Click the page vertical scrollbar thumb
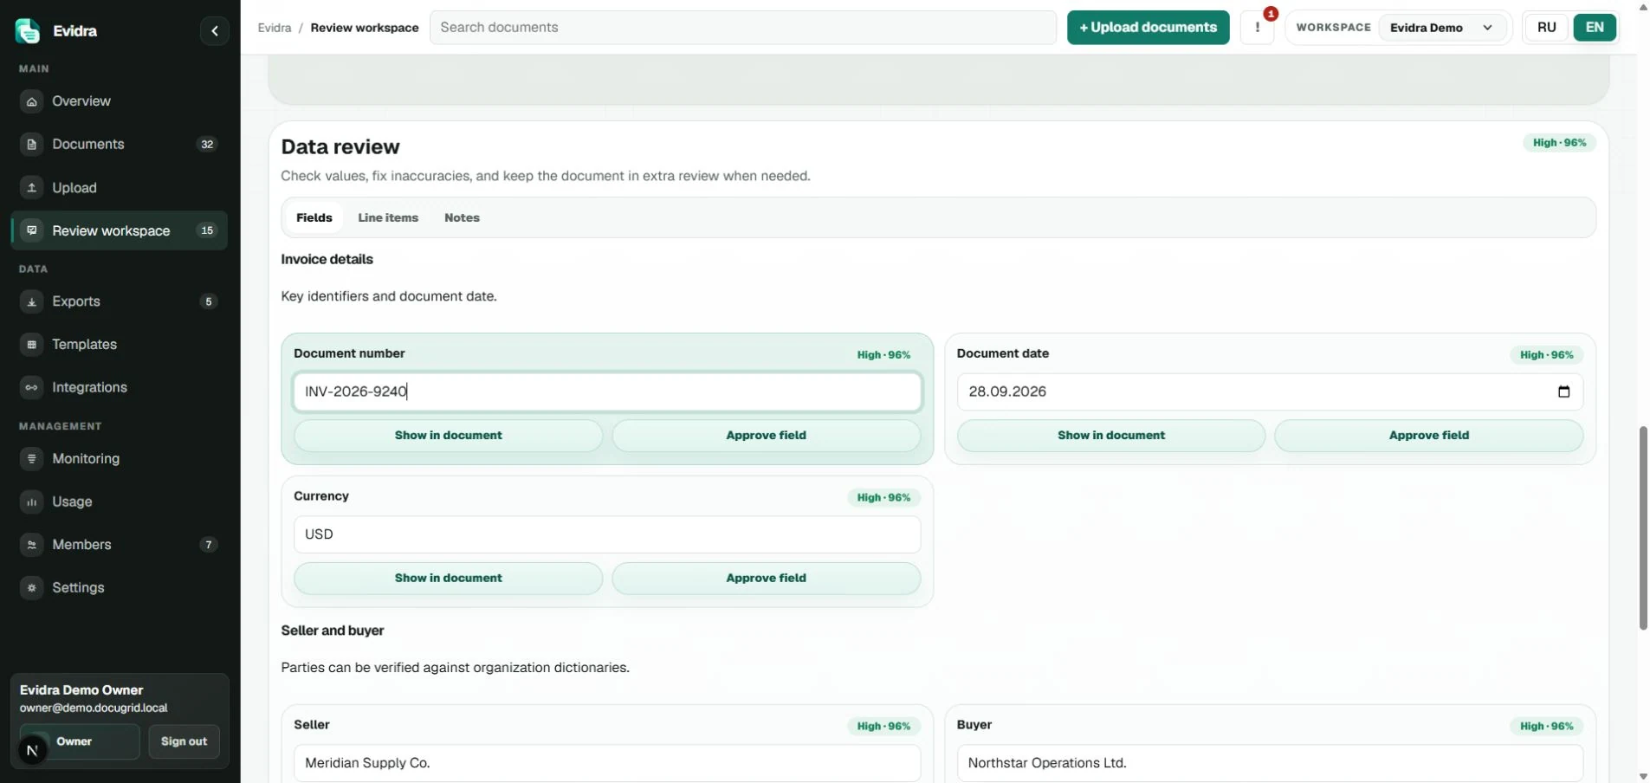1650x783 pixels. click(1643, 528)
